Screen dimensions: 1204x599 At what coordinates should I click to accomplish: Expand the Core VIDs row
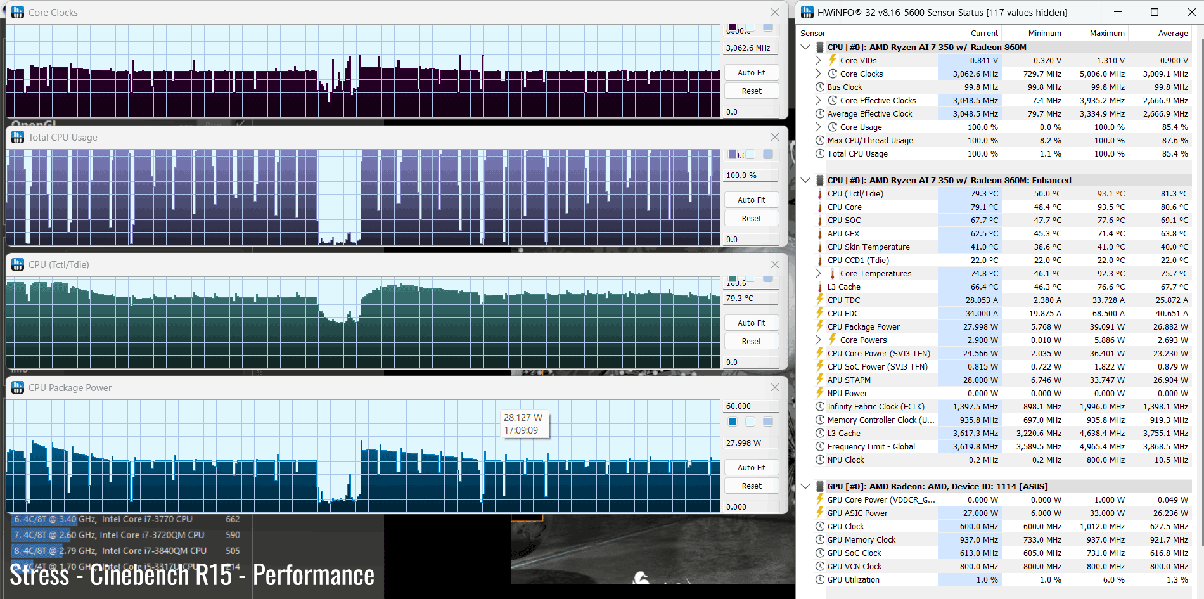pyautogui.click(x=818, y=60)
